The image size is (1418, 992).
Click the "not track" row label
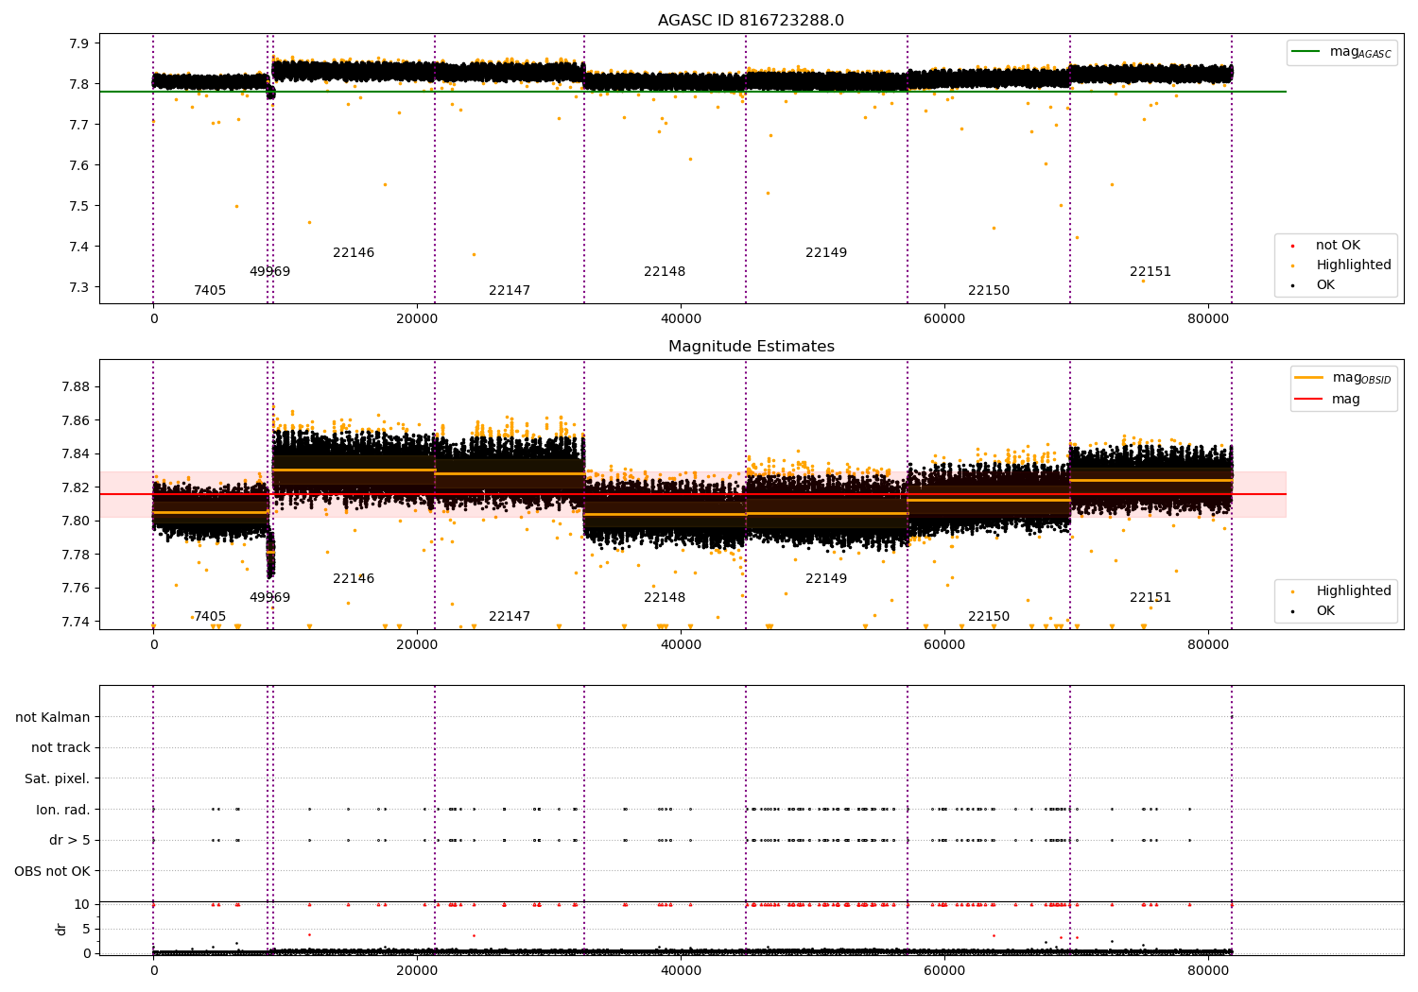[61, 748]
